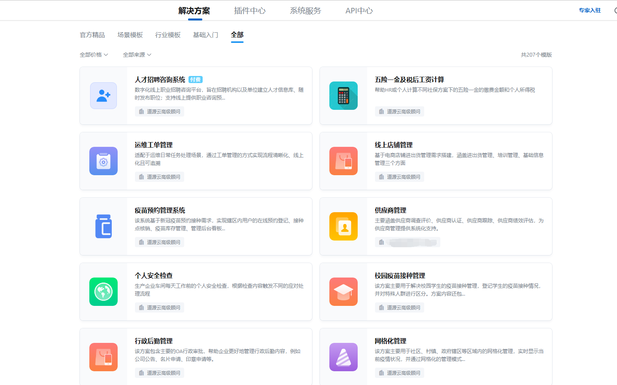Select the 行业模板 category tab

coord(168,35)
